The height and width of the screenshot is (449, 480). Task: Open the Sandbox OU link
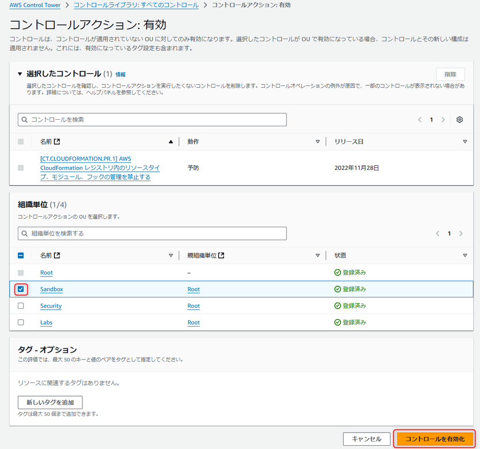click(52, 289)
